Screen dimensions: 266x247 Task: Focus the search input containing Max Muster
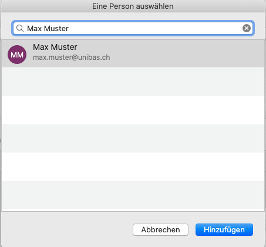pos(133,28)
